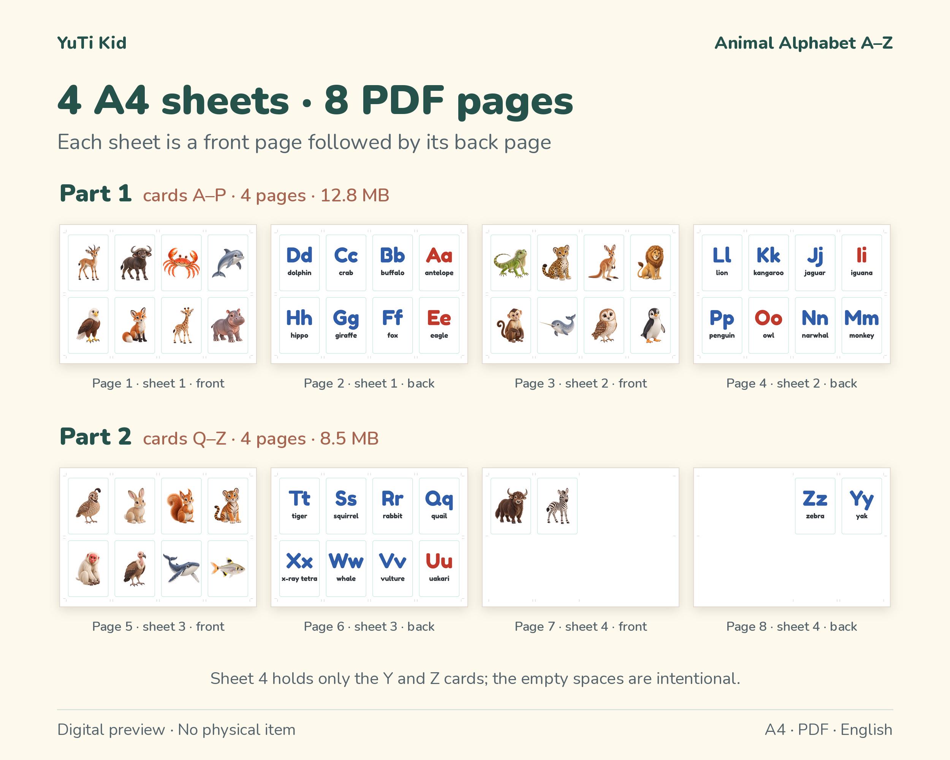Viewport: 950px width, 760px height.
Task: Click the 'Aa antelope' letter card
Action: pos(439,263)
